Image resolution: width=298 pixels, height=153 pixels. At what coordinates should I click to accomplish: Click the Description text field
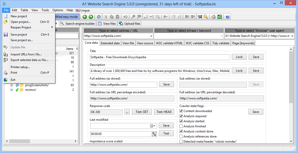tap(160, 71)
